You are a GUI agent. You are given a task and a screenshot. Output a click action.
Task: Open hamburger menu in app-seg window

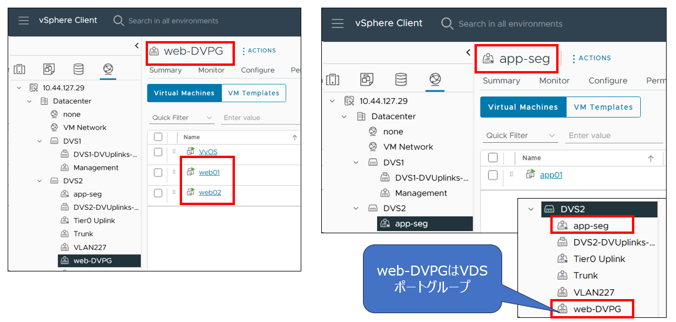click(338, 24)
